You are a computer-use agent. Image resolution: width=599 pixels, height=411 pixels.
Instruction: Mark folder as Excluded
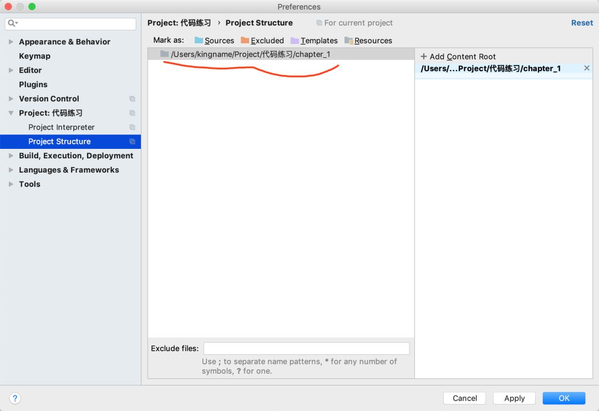(262, 41)
